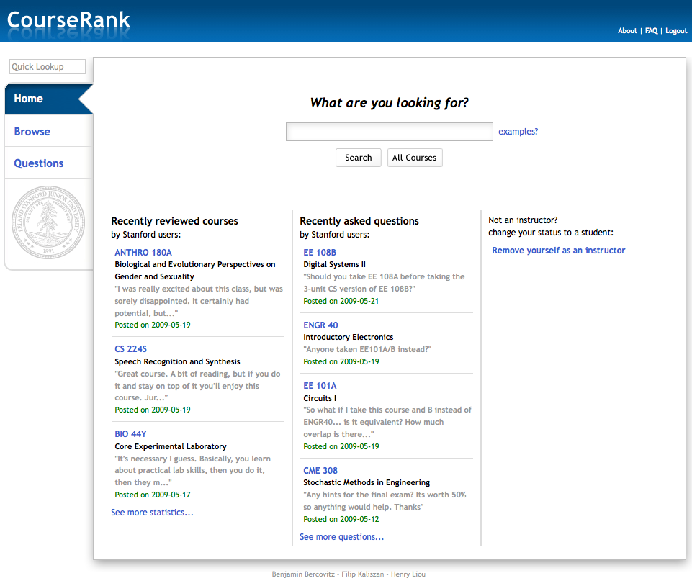The width and height of the screenshot is (692, 586).
Task: Click the 'Introductory Electronics' title
Action: (x=349, y=337)
